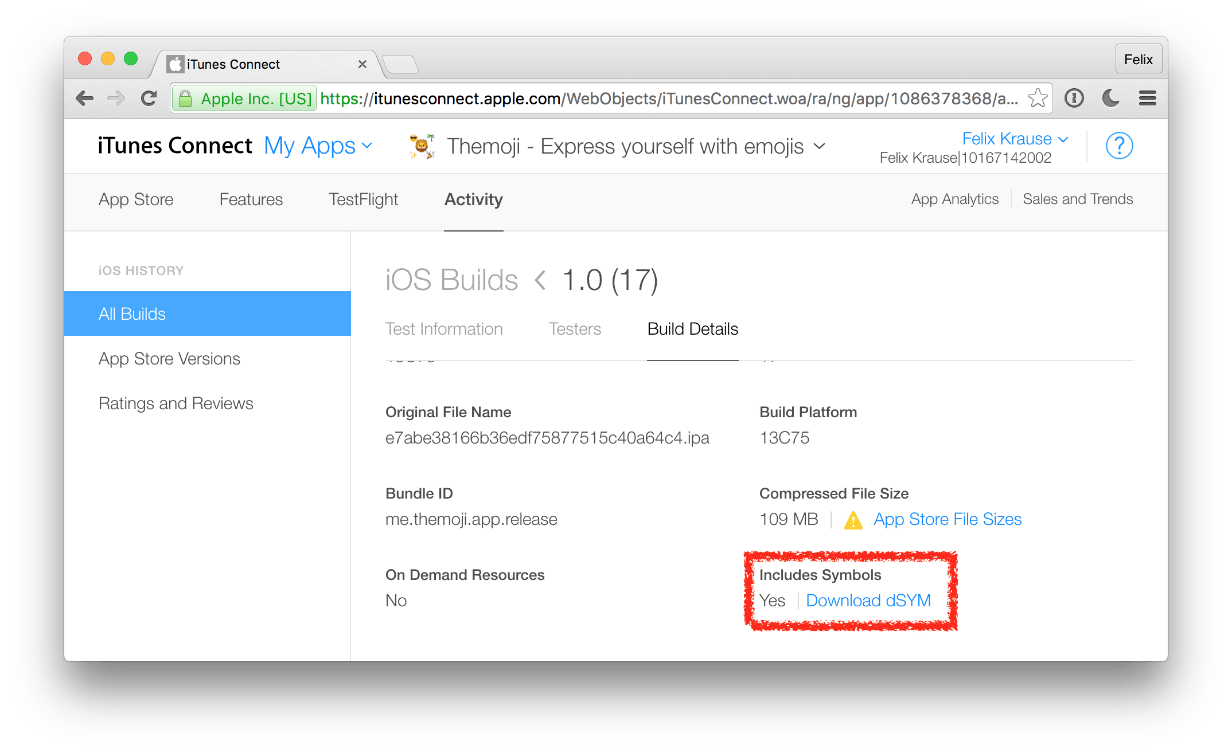This screenshot has height=753, width=1232.
Task: Go back using the iOS Builds chevron
Action: point(540,280)
